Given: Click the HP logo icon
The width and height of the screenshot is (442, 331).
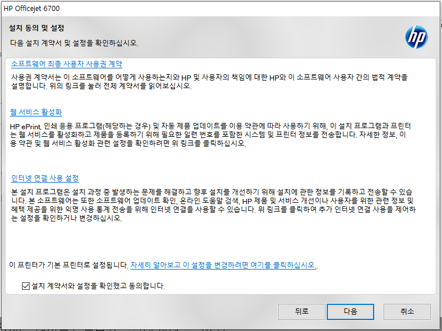Looking at the screenshot, I should pyautogui.click(x=417, y=37).
